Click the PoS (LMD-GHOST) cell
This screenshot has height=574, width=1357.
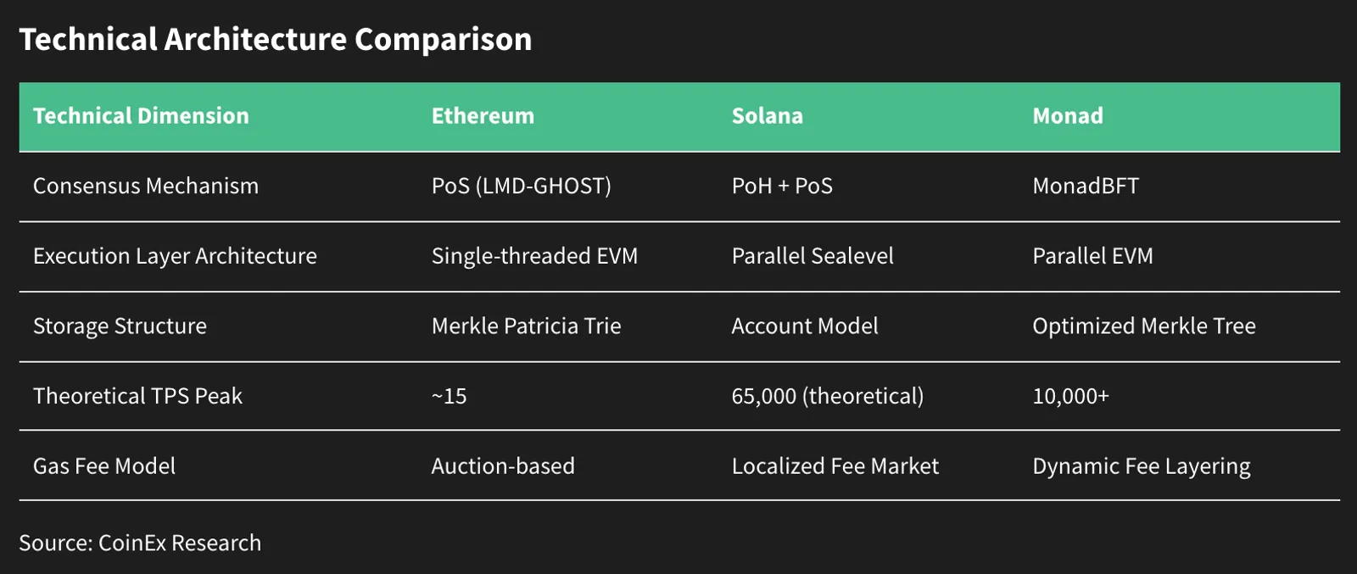point(521,186)
